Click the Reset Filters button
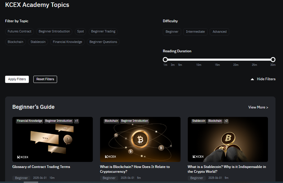This screenshot has width=283, height=183. tap(45, 79)
